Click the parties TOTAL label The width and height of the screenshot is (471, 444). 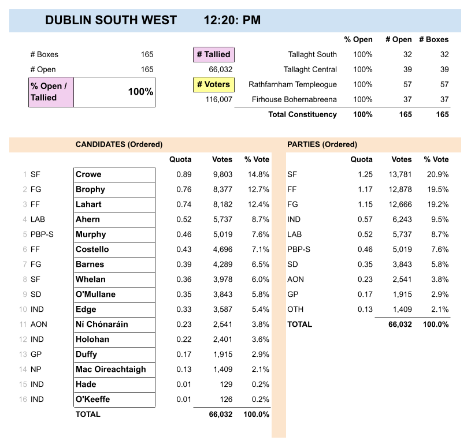[x=300, y=324]
